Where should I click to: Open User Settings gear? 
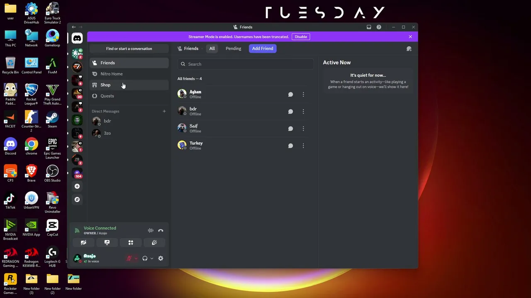coord(161,259)
